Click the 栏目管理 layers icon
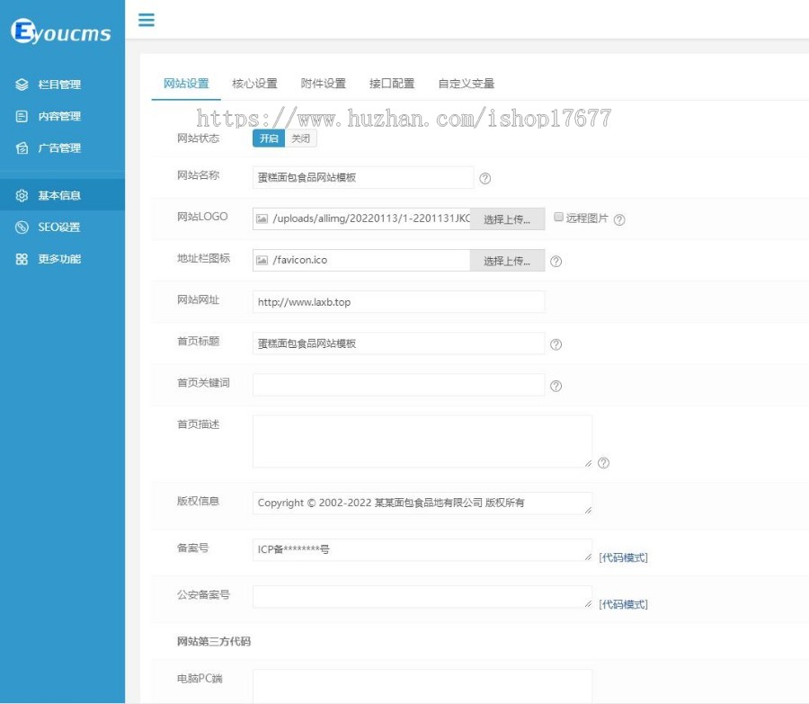 pyautogui.click(x=22, y=85)
